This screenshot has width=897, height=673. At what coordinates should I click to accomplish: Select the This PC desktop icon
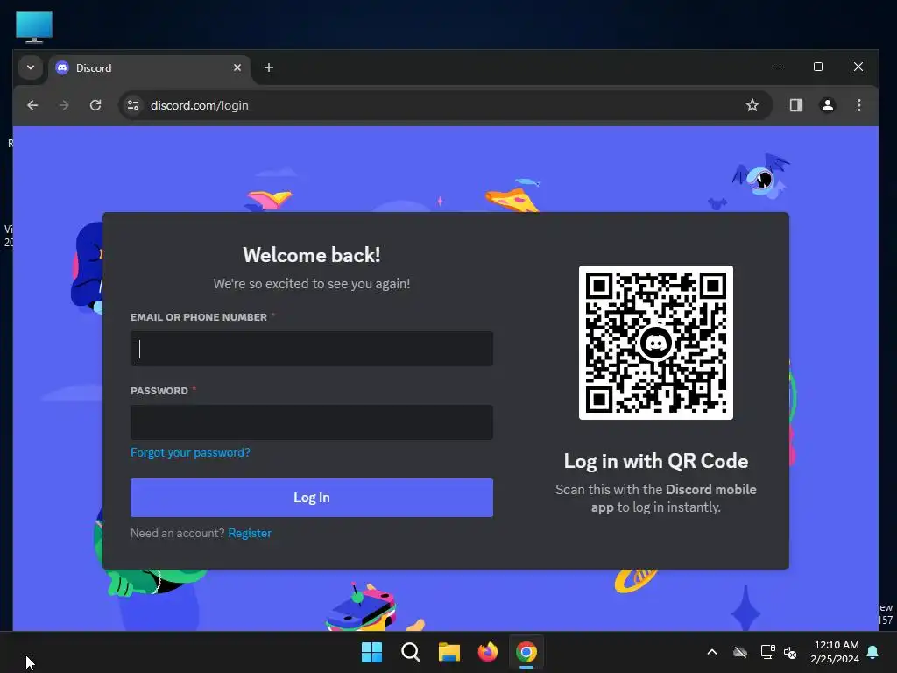click(34, 27)
